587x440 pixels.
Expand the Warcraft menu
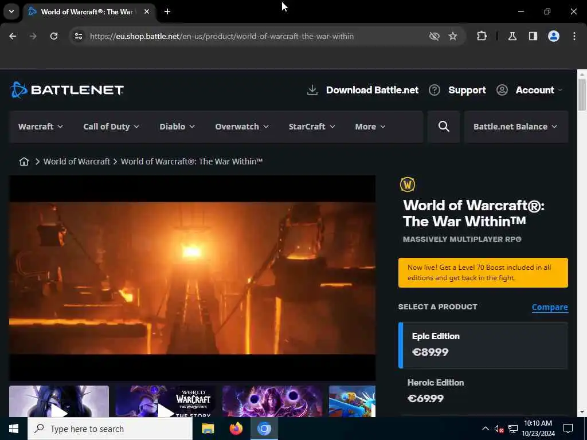click(x=41, y=127)
